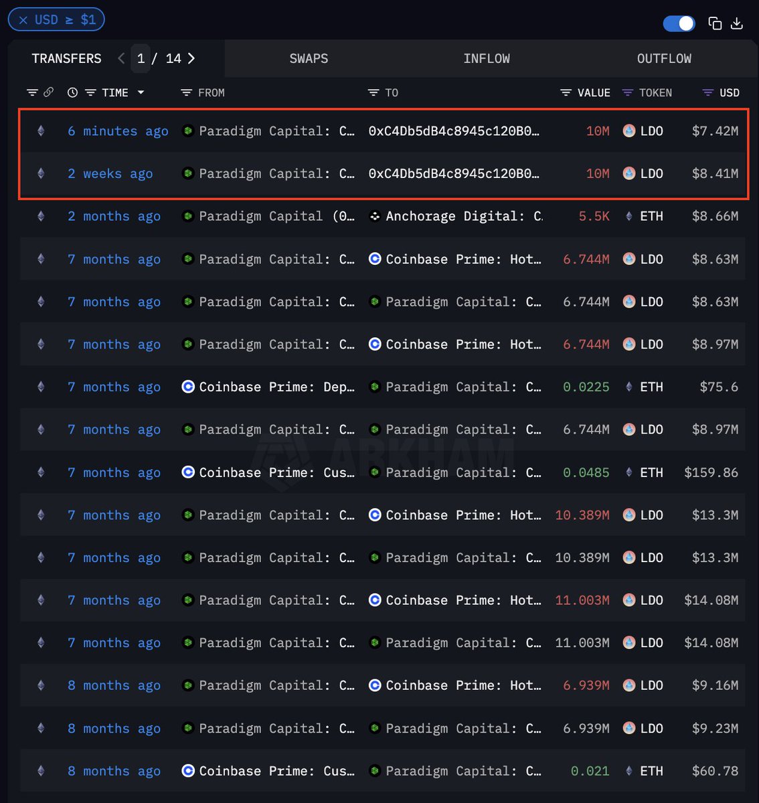Viewport: 759px width, 803px height.
Task: Remove the USD ≥ $1 filter chip
Action: (x=23, y=20)
